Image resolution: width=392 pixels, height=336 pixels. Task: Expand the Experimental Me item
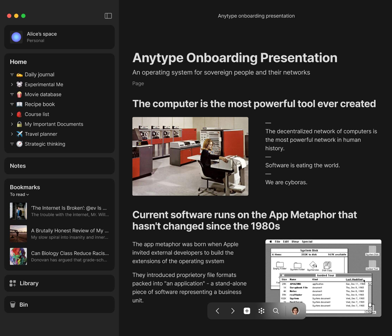(x=12, y=84)
